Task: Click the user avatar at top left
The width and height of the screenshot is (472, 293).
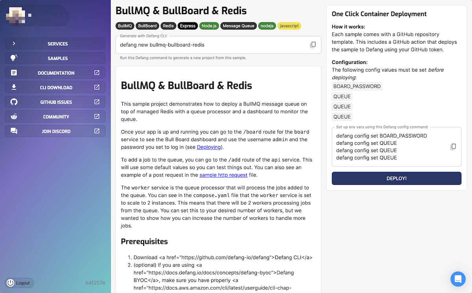Action: tap(16, 16)
